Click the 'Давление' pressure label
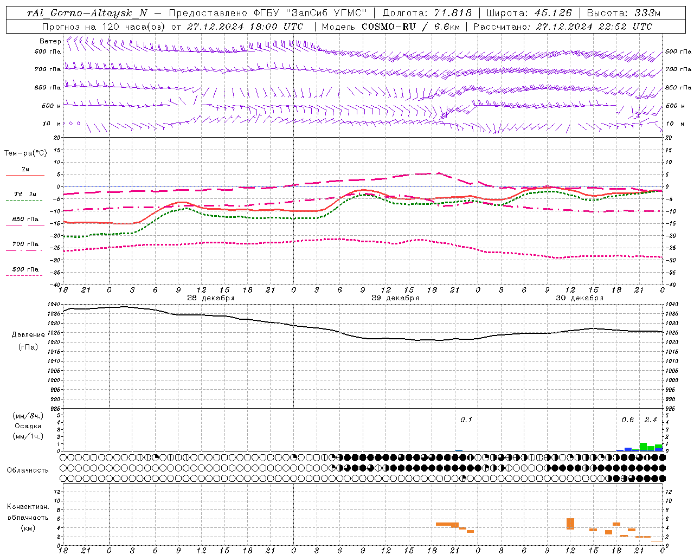This screenshot has width=694, height=555. 28,335
